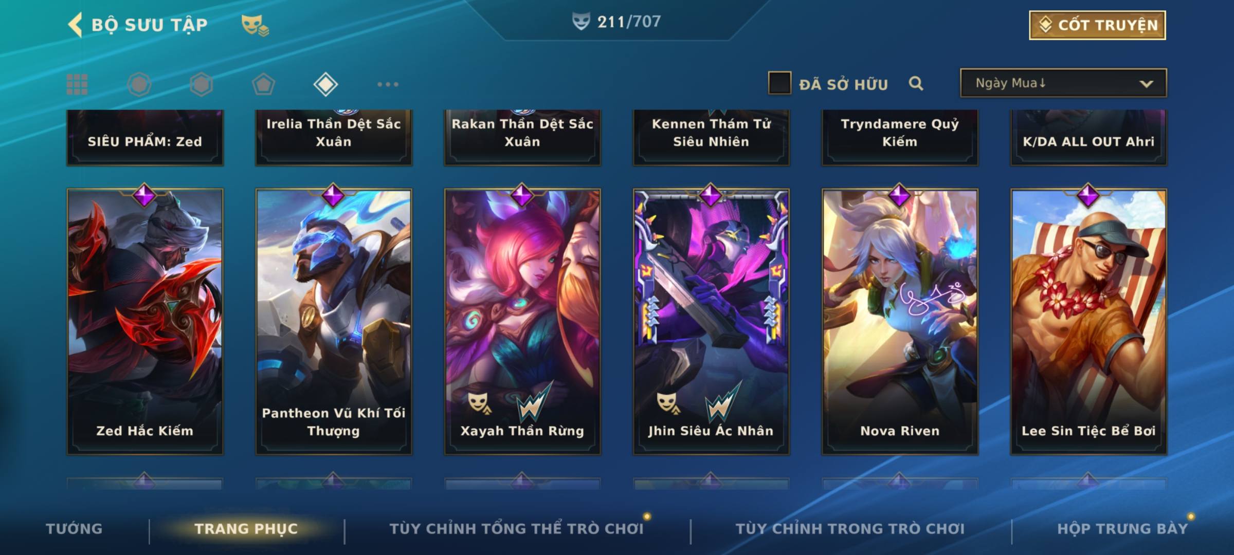1234x555 pixels.
Task: Select the Nova Riven skin card
Action: coord(900,321)
